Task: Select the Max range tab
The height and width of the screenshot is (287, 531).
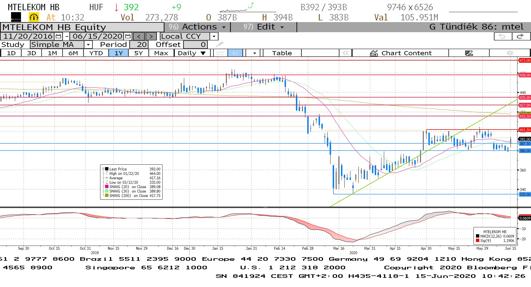Action: [x=161, y=53]
